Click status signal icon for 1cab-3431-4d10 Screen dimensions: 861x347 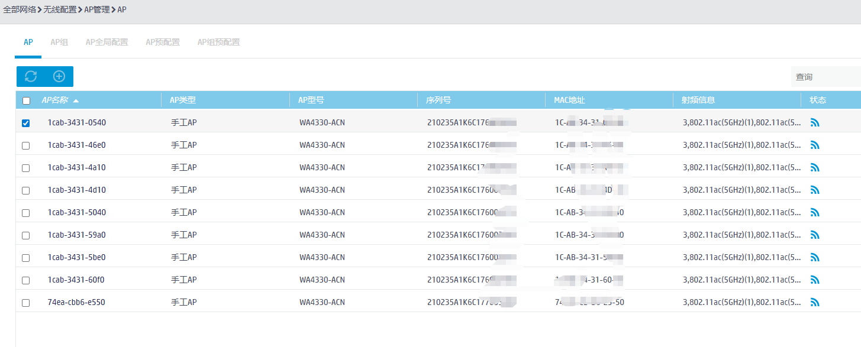[815, 190]
